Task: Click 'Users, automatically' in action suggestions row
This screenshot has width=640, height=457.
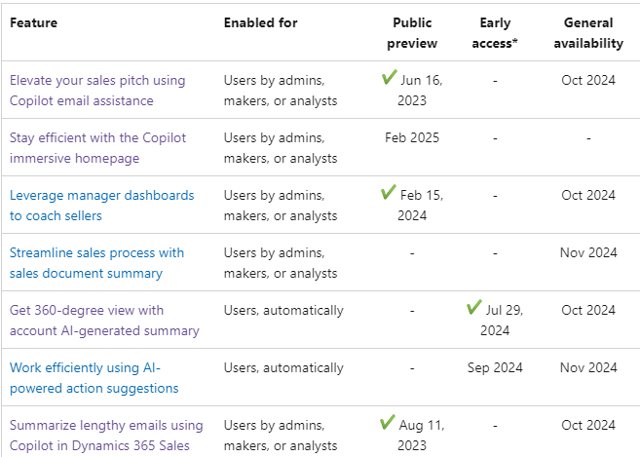Action: pyautogui.click(x=283, y=368)
